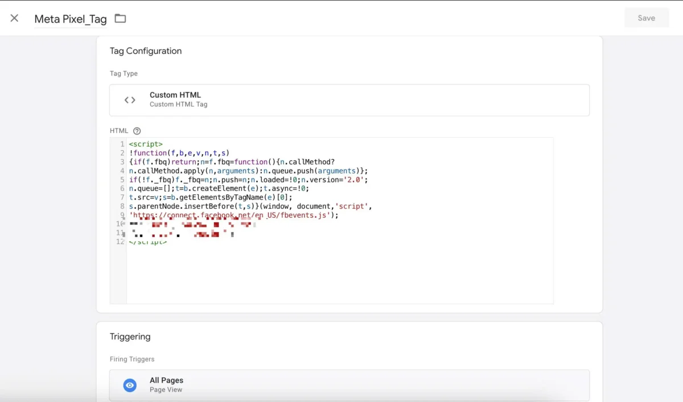Viewport: 683px width, 402px height.
Task: Click the Tag Configuration section heading
Action: pyautogui.click(x=146, y=51)
